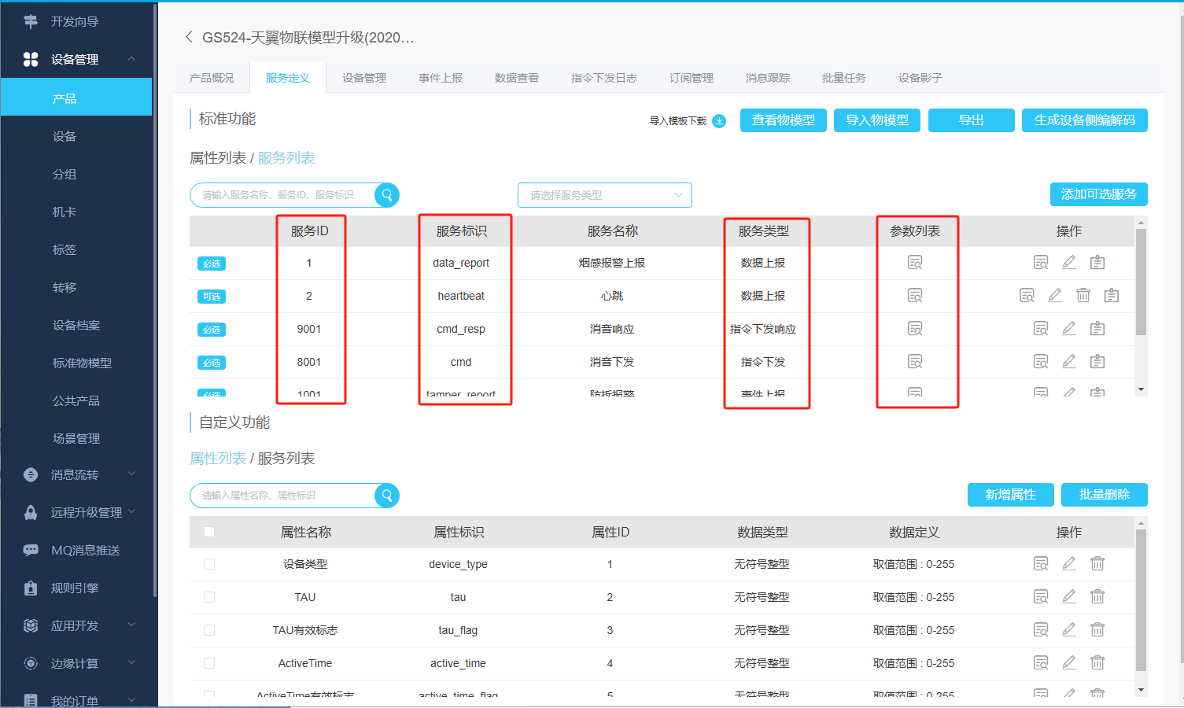Screen dimensions: 1184x708
Task: Edit the tau_flag property with pencil icon
Action: point(1069,630)
